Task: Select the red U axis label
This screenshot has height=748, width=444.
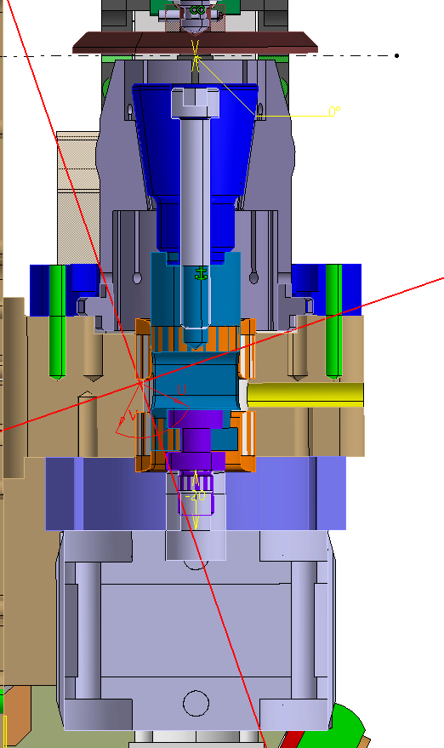Action: click(x=181, y=390)
